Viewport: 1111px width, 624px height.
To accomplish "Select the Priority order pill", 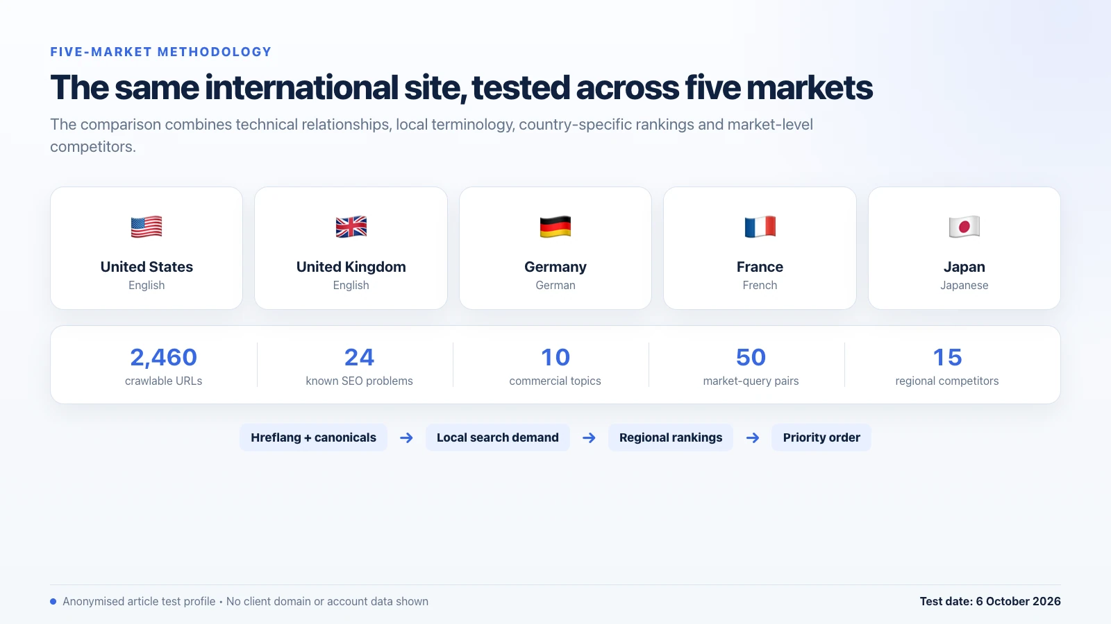I will [x=821, y=437].
